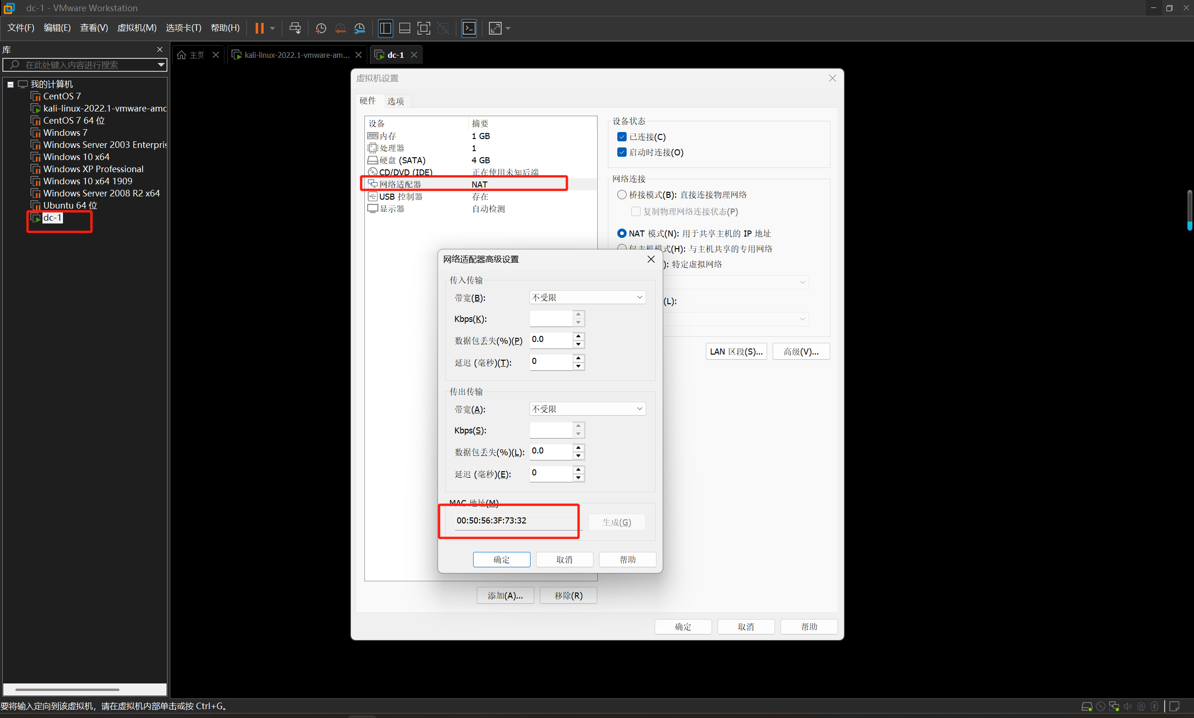Collapse 我的计算机 tree node
Image resolution: width=1194 pixels, height=718 pixels.
pyautogui.click(x=10, y=84)
